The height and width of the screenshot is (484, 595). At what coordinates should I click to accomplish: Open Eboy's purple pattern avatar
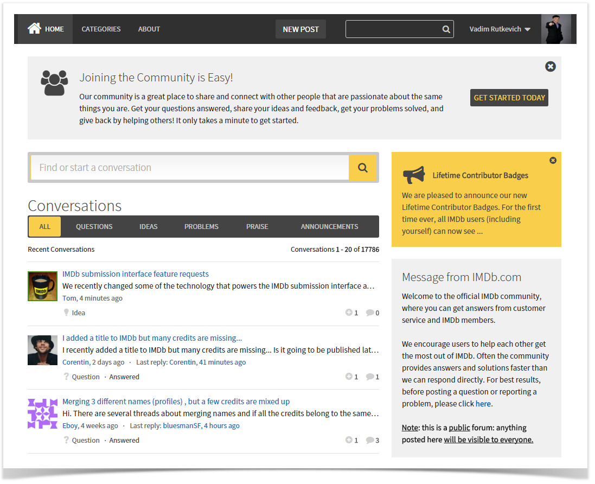pos(42,414)
